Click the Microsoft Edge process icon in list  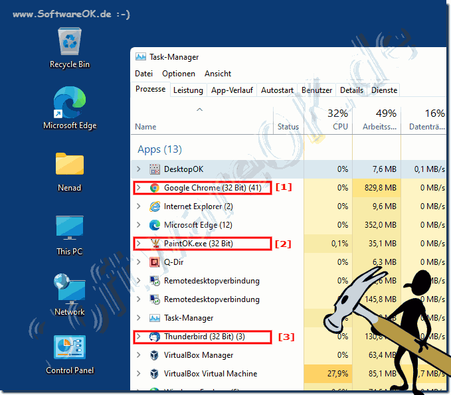point(155,225)
